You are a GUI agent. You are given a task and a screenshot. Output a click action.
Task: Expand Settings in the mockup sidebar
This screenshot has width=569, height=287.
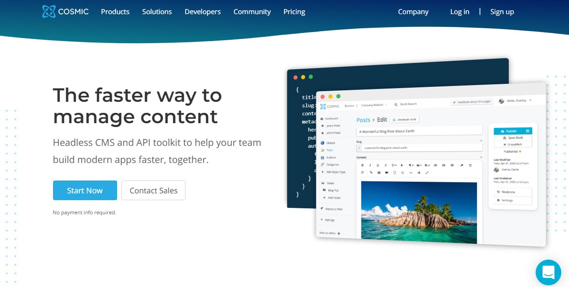pyautogui.click(x=327, y=220)
